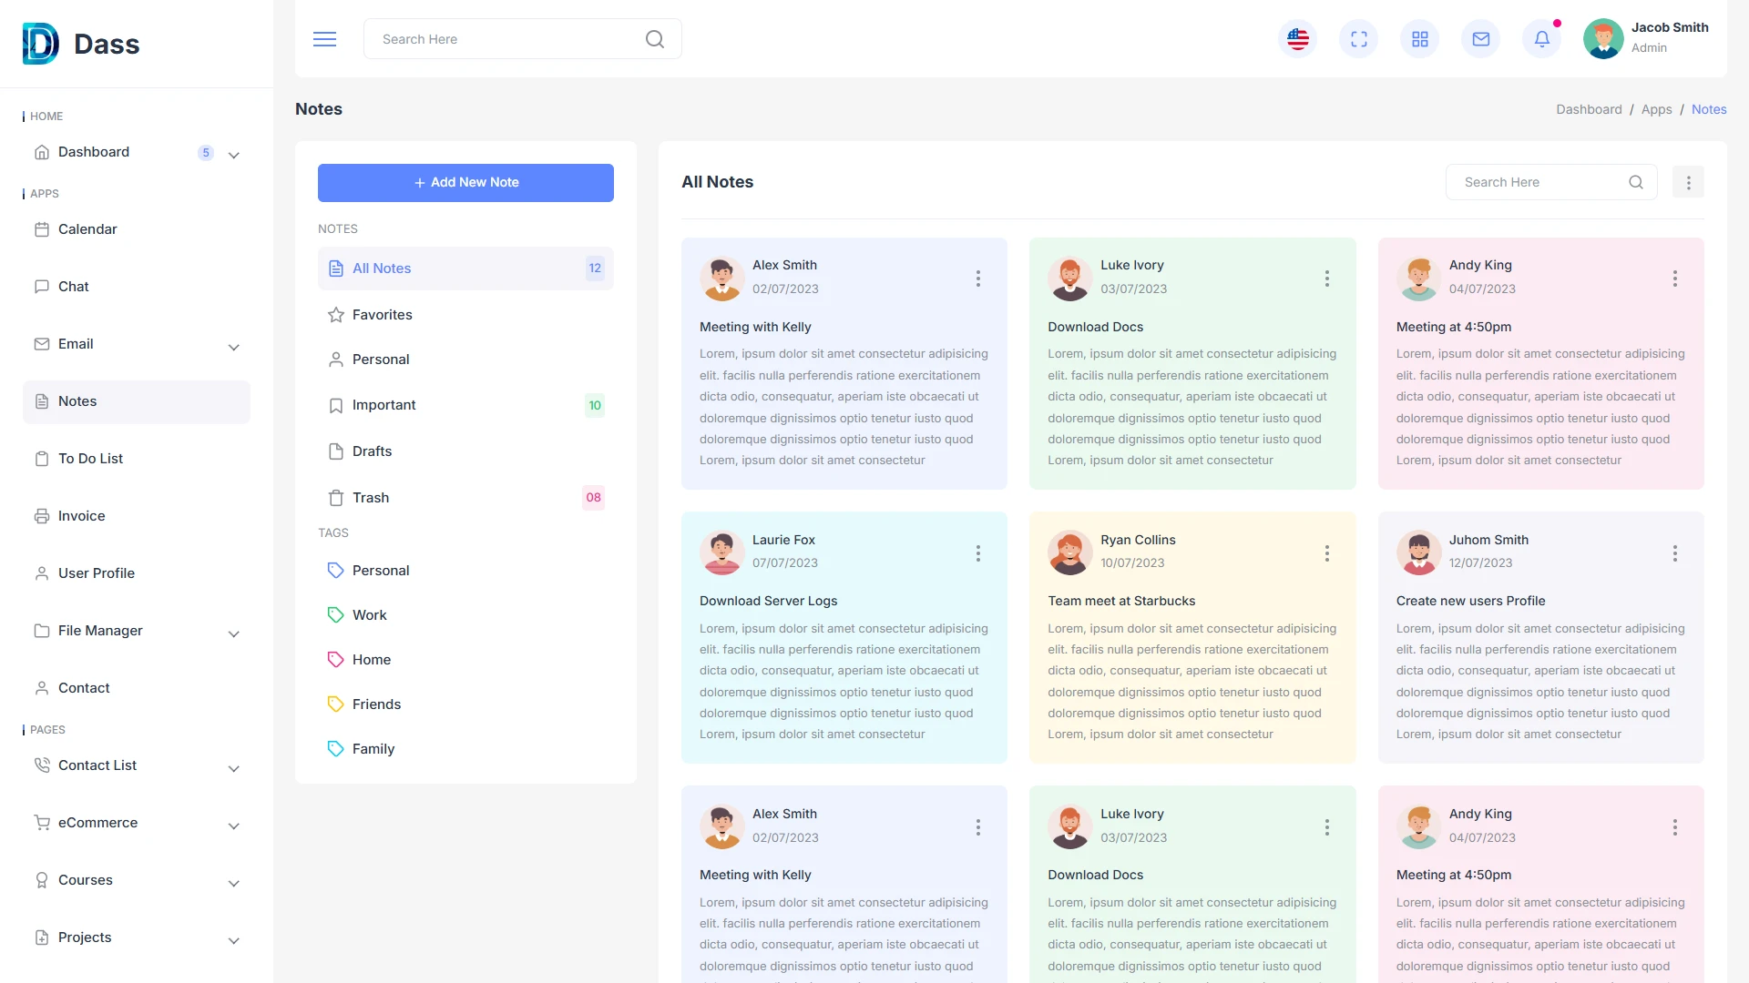Screen dimensions: 1749x983
Task: Select the Family tag icon
Action: click(335, 749)
